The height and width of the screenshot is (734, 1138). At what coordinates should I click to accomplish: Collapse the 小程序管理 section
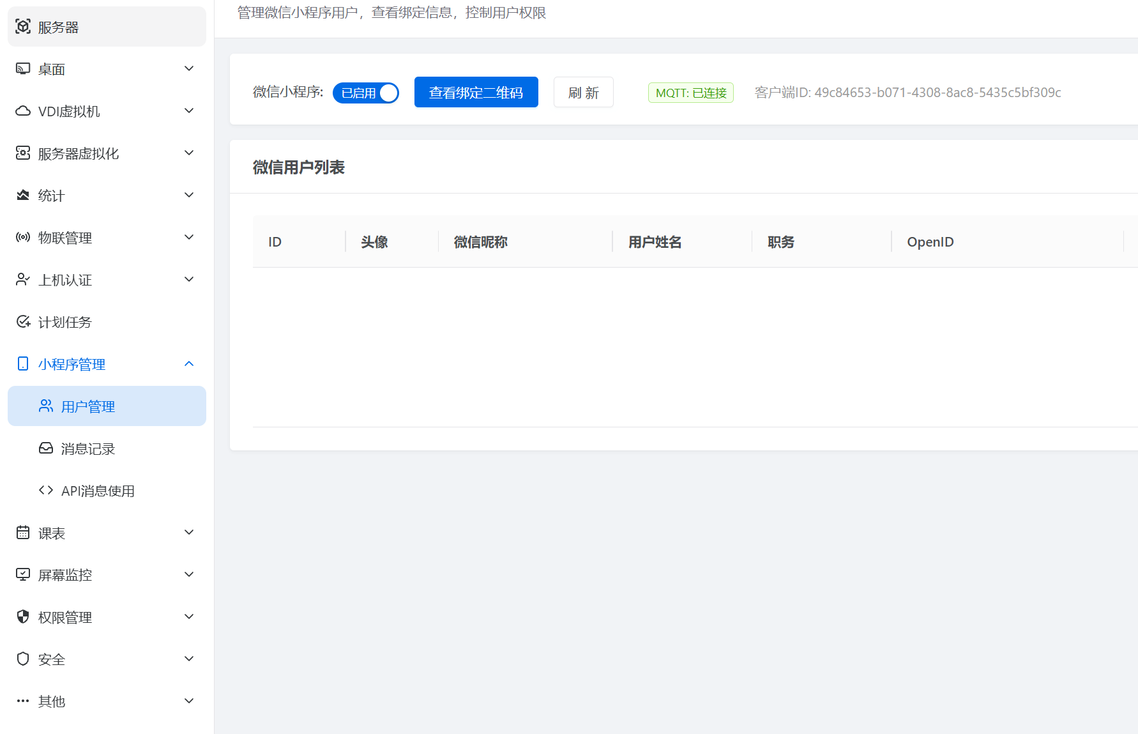188,363
